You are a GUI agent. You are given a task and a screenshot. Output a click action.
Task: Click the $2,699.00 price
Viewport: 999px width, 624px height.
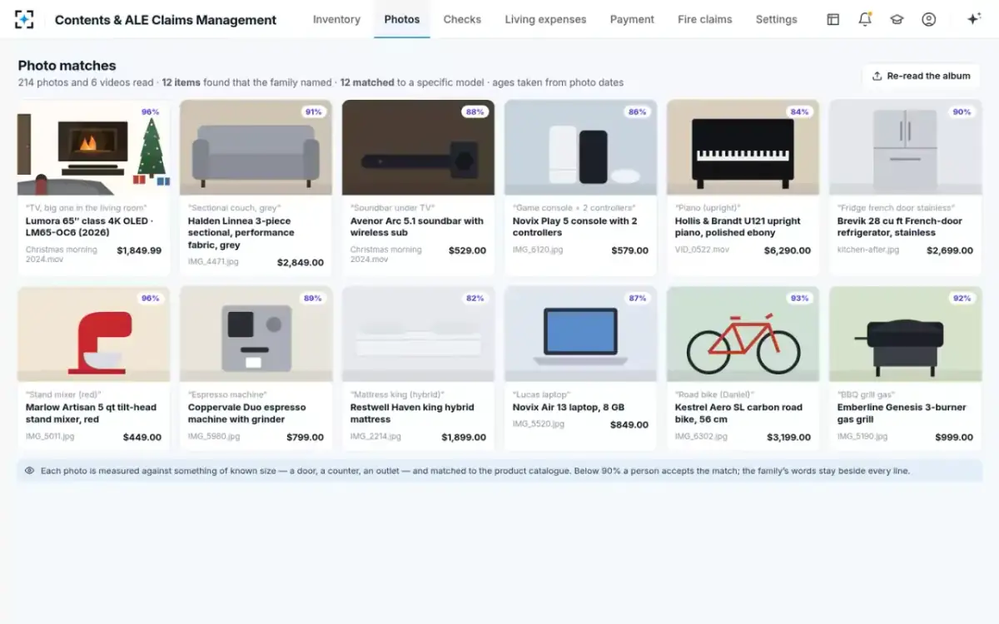[x=950, y=250]
